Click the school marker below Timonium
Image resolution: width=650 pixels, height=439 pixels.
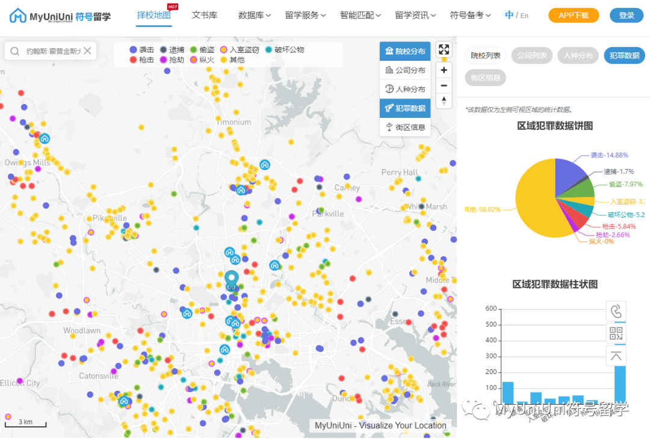(264, 165)
